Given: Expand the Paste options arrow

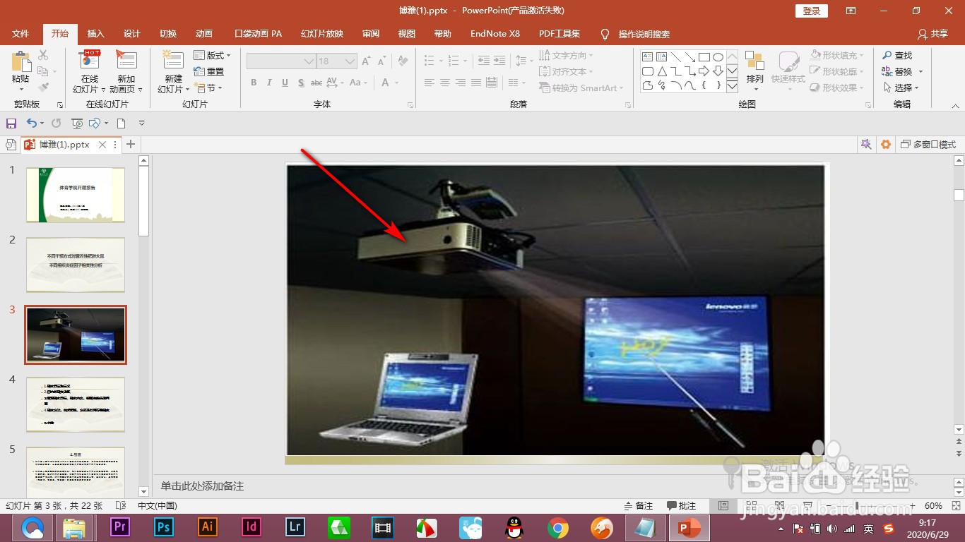Looking at the screenshot, I should coord(21,90).
